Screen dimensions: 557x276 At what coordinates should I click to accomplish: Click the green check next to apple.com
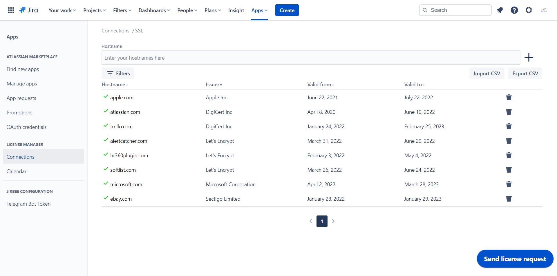pos(106,97)
